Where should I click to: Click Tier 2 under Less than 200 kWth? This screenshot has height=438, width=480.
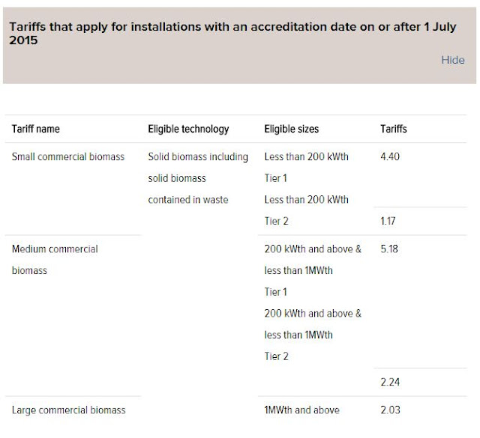coord(276,221)
